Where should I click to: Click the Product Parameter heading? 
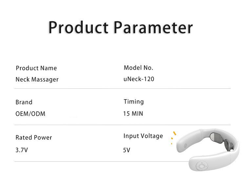click(x=120, y=28)
